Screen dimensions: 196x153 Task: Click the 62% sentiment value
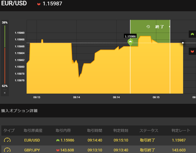coord(4,86)
